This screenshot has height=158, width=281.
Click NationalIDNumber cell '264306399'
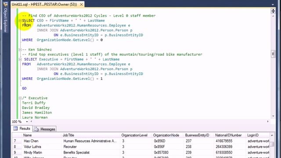(230, 147)
